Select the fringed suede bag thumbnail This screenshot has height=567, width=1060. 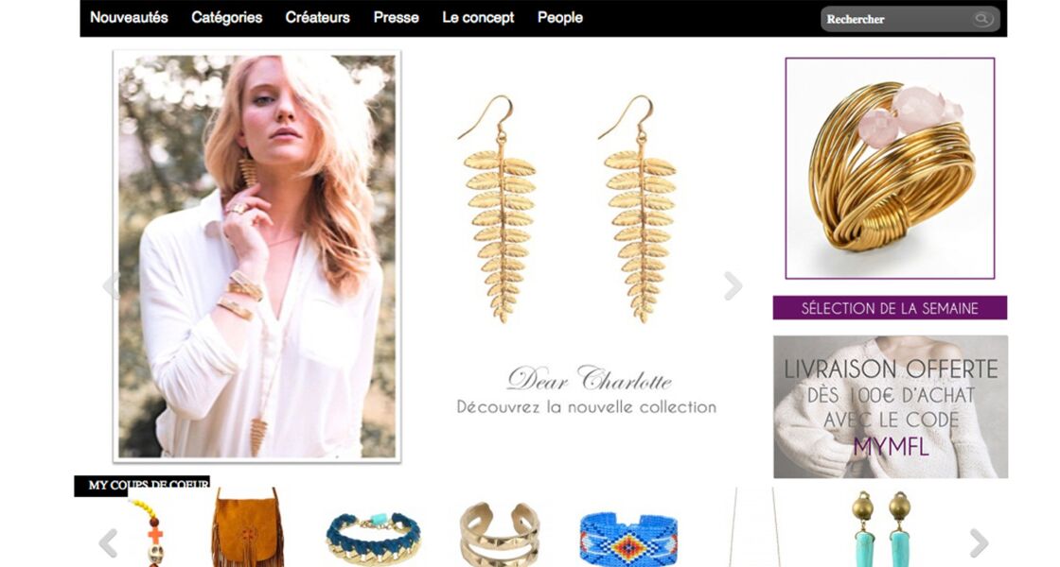(247, 528)
